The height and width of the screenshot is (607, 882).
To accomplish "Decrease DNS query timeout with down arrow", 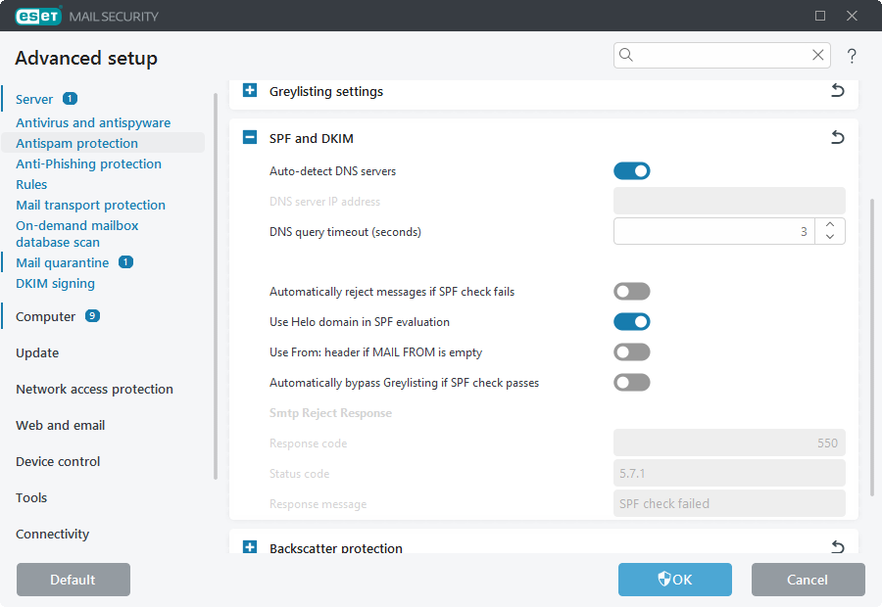I will [x=830, y=237].
